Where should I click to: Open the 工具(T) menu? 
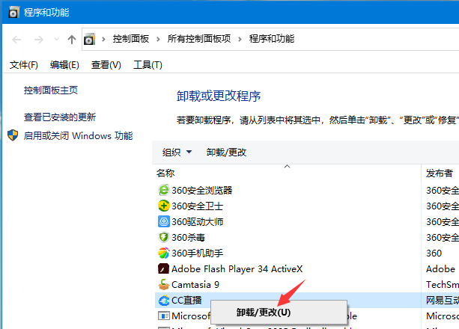148,65
